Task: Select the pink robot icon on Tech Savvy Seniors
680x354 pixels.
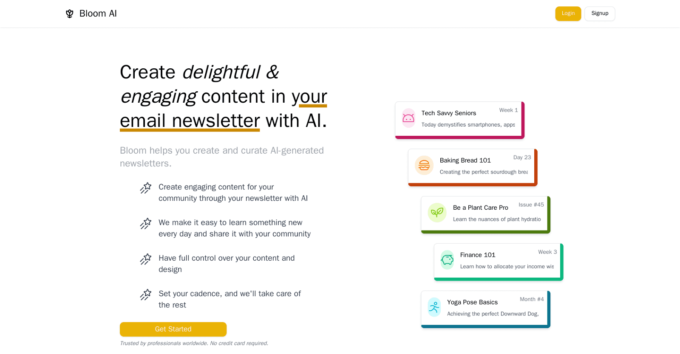Action: tap(408, 118)
